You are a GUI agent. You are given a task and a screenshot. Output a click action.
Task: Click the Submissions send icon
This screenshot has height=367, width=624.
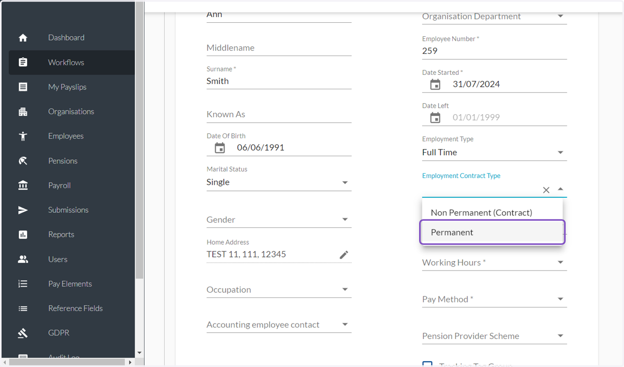23,210
